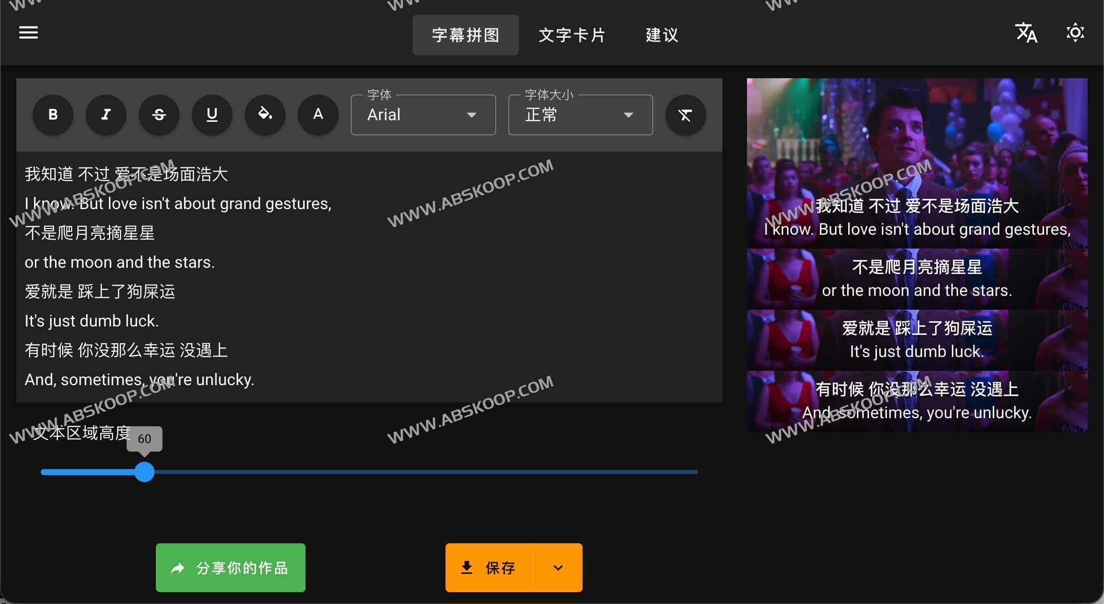This screenshot has height=604, width=1104.
Task: Apply underline formatting
Action: [212, 115]
